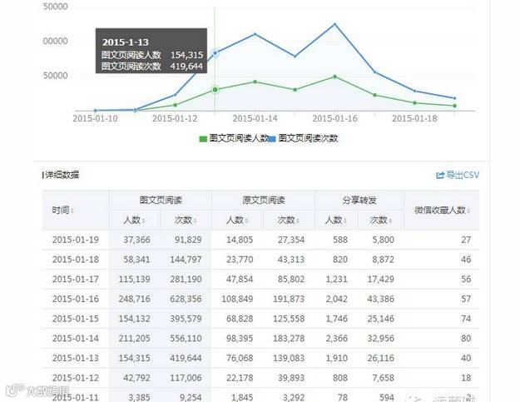The image size is (520, 402).
Task: Select the row date 2015-01-16
Action: click(76, 299)
